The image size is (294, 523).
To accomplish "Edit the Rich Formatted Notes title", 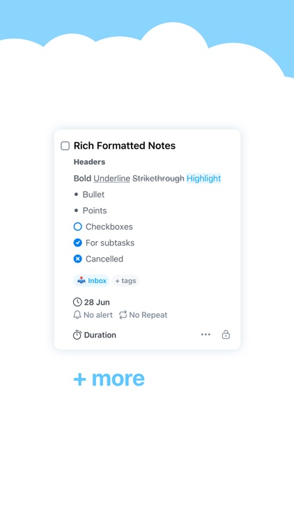I will tap(124, 146).
